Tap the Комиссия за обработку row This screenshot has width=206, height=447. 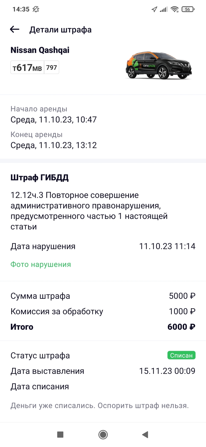tap(103, 311)
